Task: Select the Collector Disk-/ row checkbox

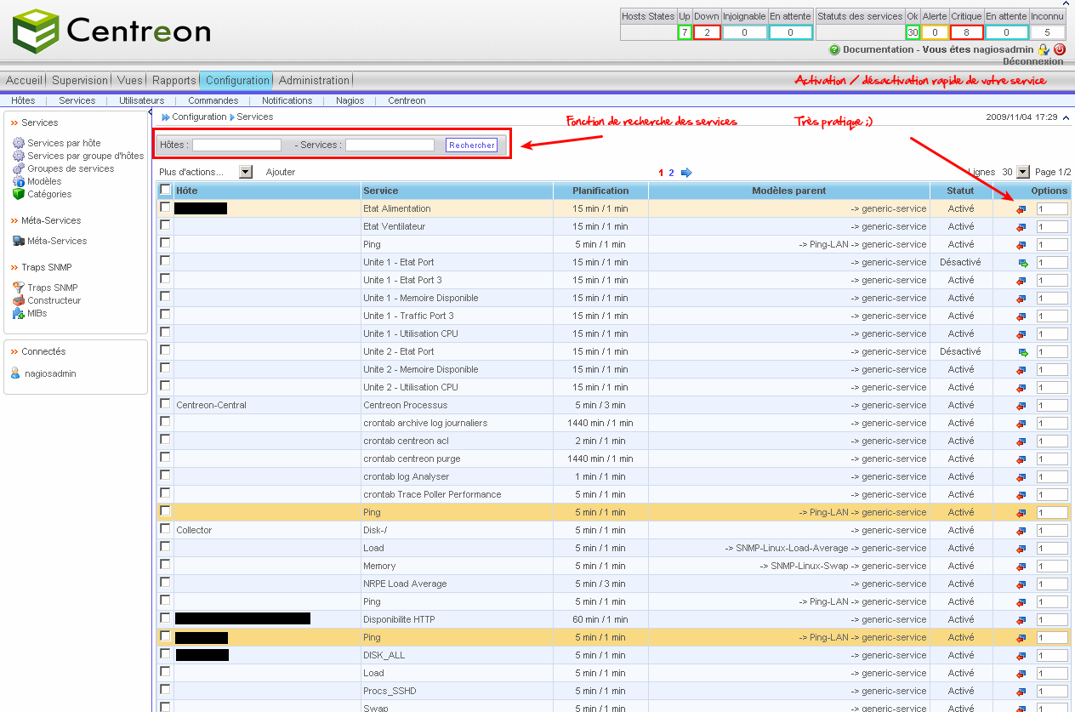Action: tap(165, 529)
